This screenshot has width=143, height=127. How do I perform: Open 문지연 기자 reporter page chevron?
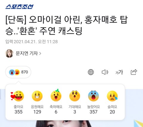[40, 54]
